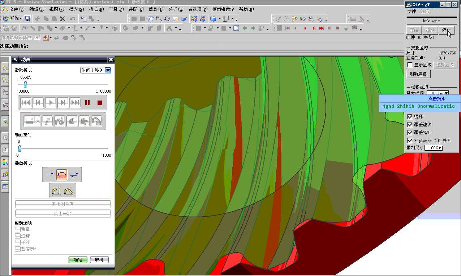Open the 视图(V) menu
The width and height of the screenshot is (461, 276).
[x=56, y=9]
